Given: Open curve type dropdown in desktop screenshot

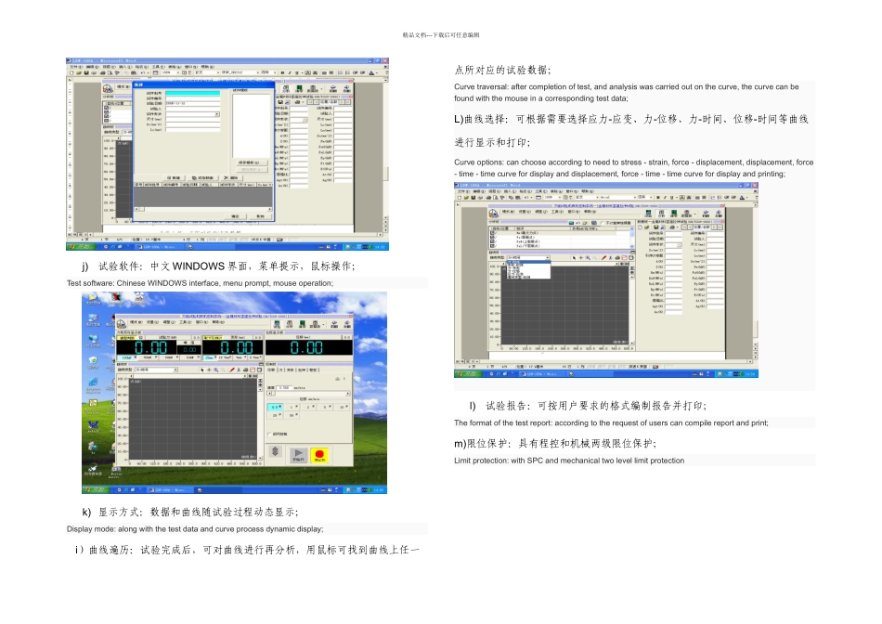Looking at the screenshot, I should click(x=175, y=370).
